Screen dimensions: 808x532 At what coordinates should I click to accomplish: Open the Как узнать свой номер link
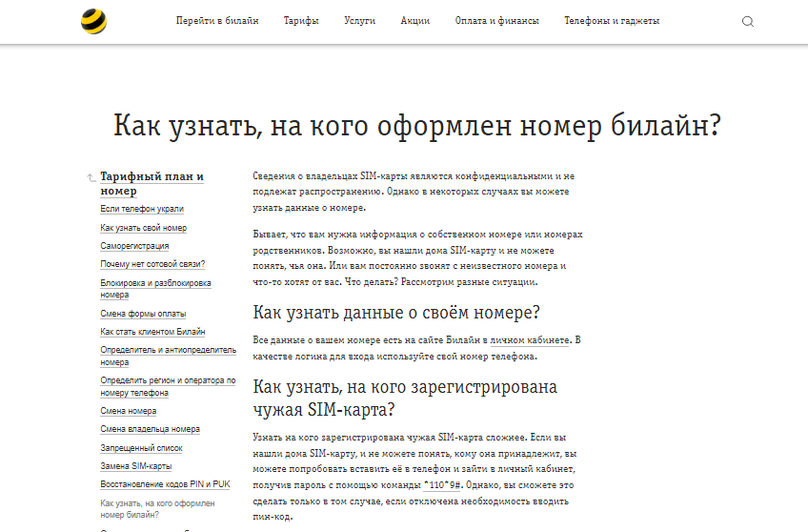click(x=143, y=228)
